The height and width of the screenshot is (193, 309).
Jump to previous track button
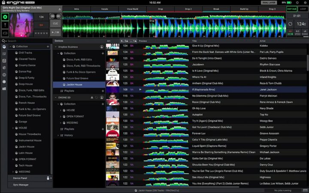pyautogui.click(x=53, y=16)
